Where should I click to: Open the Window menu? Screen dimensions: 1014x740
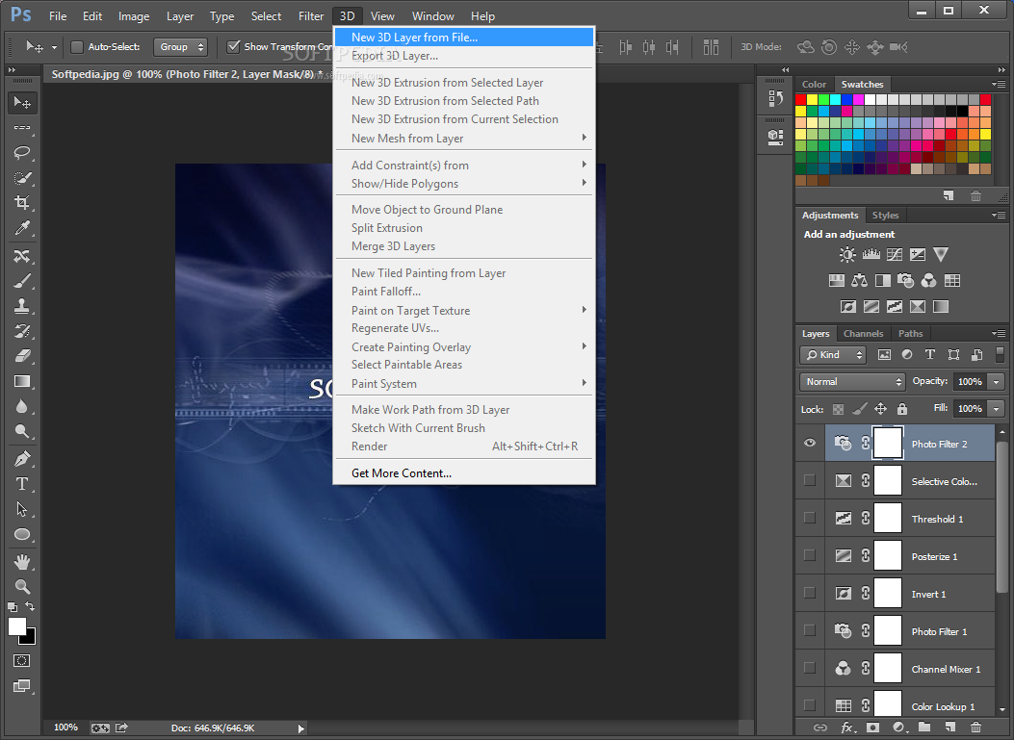432,16
